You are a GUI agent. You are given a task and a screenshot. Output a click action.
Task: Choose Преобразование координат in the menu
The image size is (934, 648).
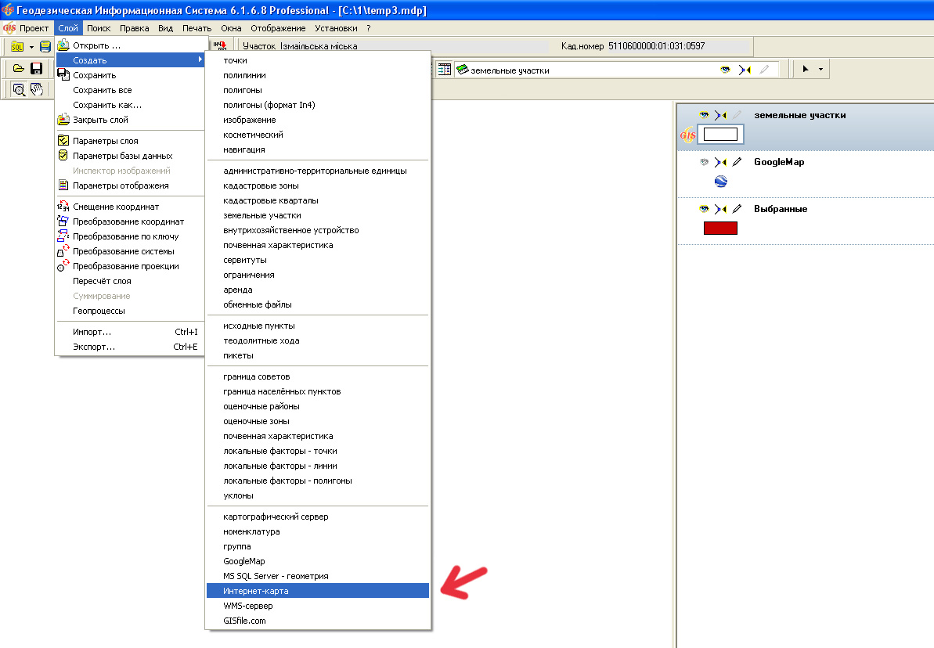point(130,221)
